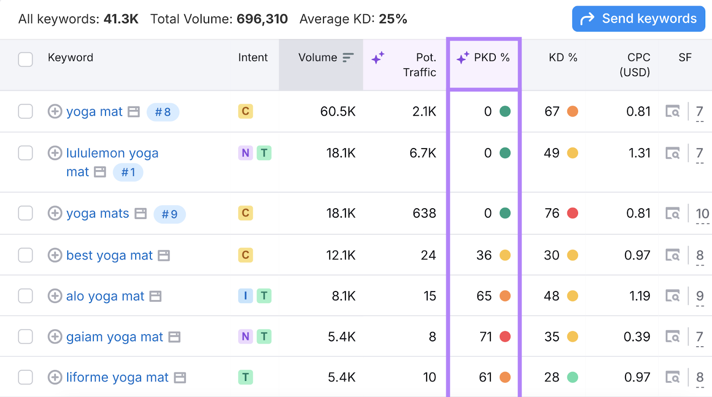Open SERP view icon for yoga mat
The image size is (712, 397).
coord(672,111)
